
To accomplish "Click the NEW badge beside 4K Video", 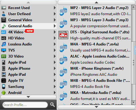I will pos(29,31).
